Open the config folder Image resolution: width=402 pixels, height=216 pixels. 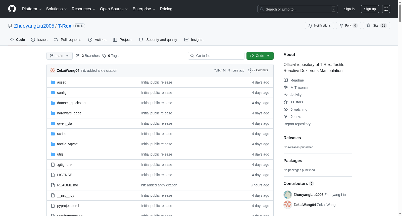pos(62,93)
